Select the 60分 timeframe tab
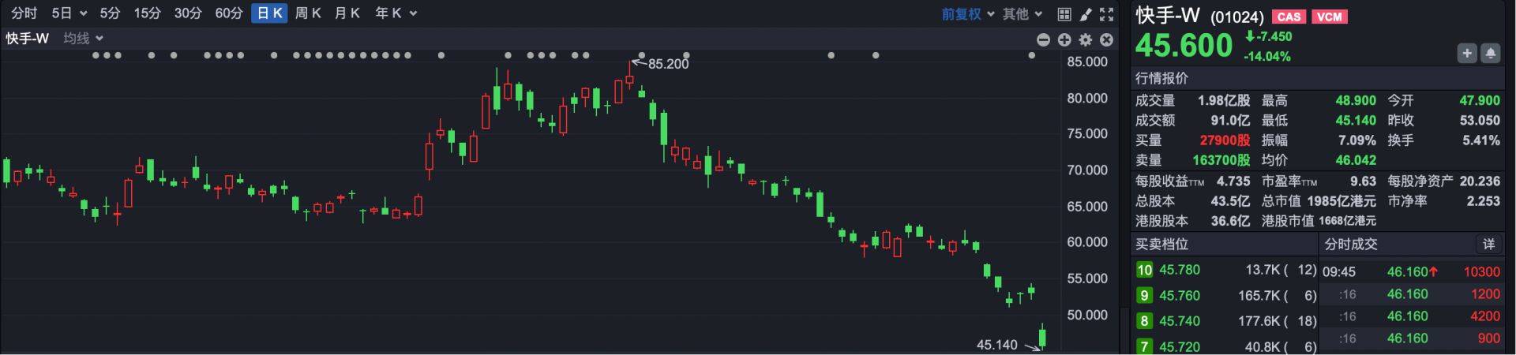The image size is (1516, 355). coord(228,13)
